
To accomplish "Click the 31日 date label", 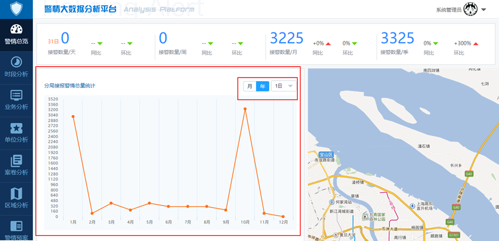I will click(x=53, y=41).
